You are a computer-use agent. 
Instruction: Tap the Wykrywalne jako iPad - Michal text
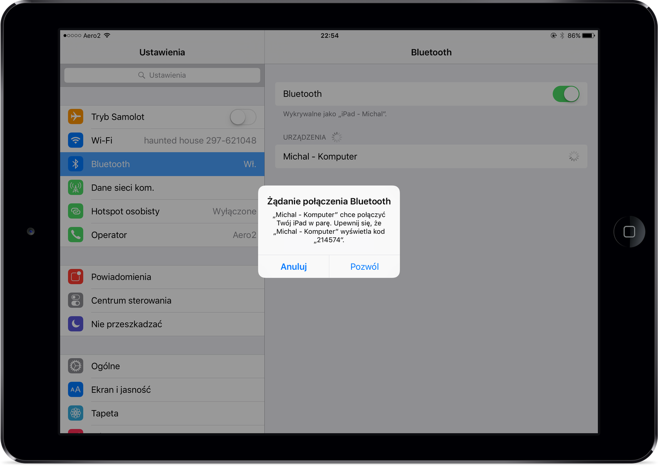pos(335,114)
